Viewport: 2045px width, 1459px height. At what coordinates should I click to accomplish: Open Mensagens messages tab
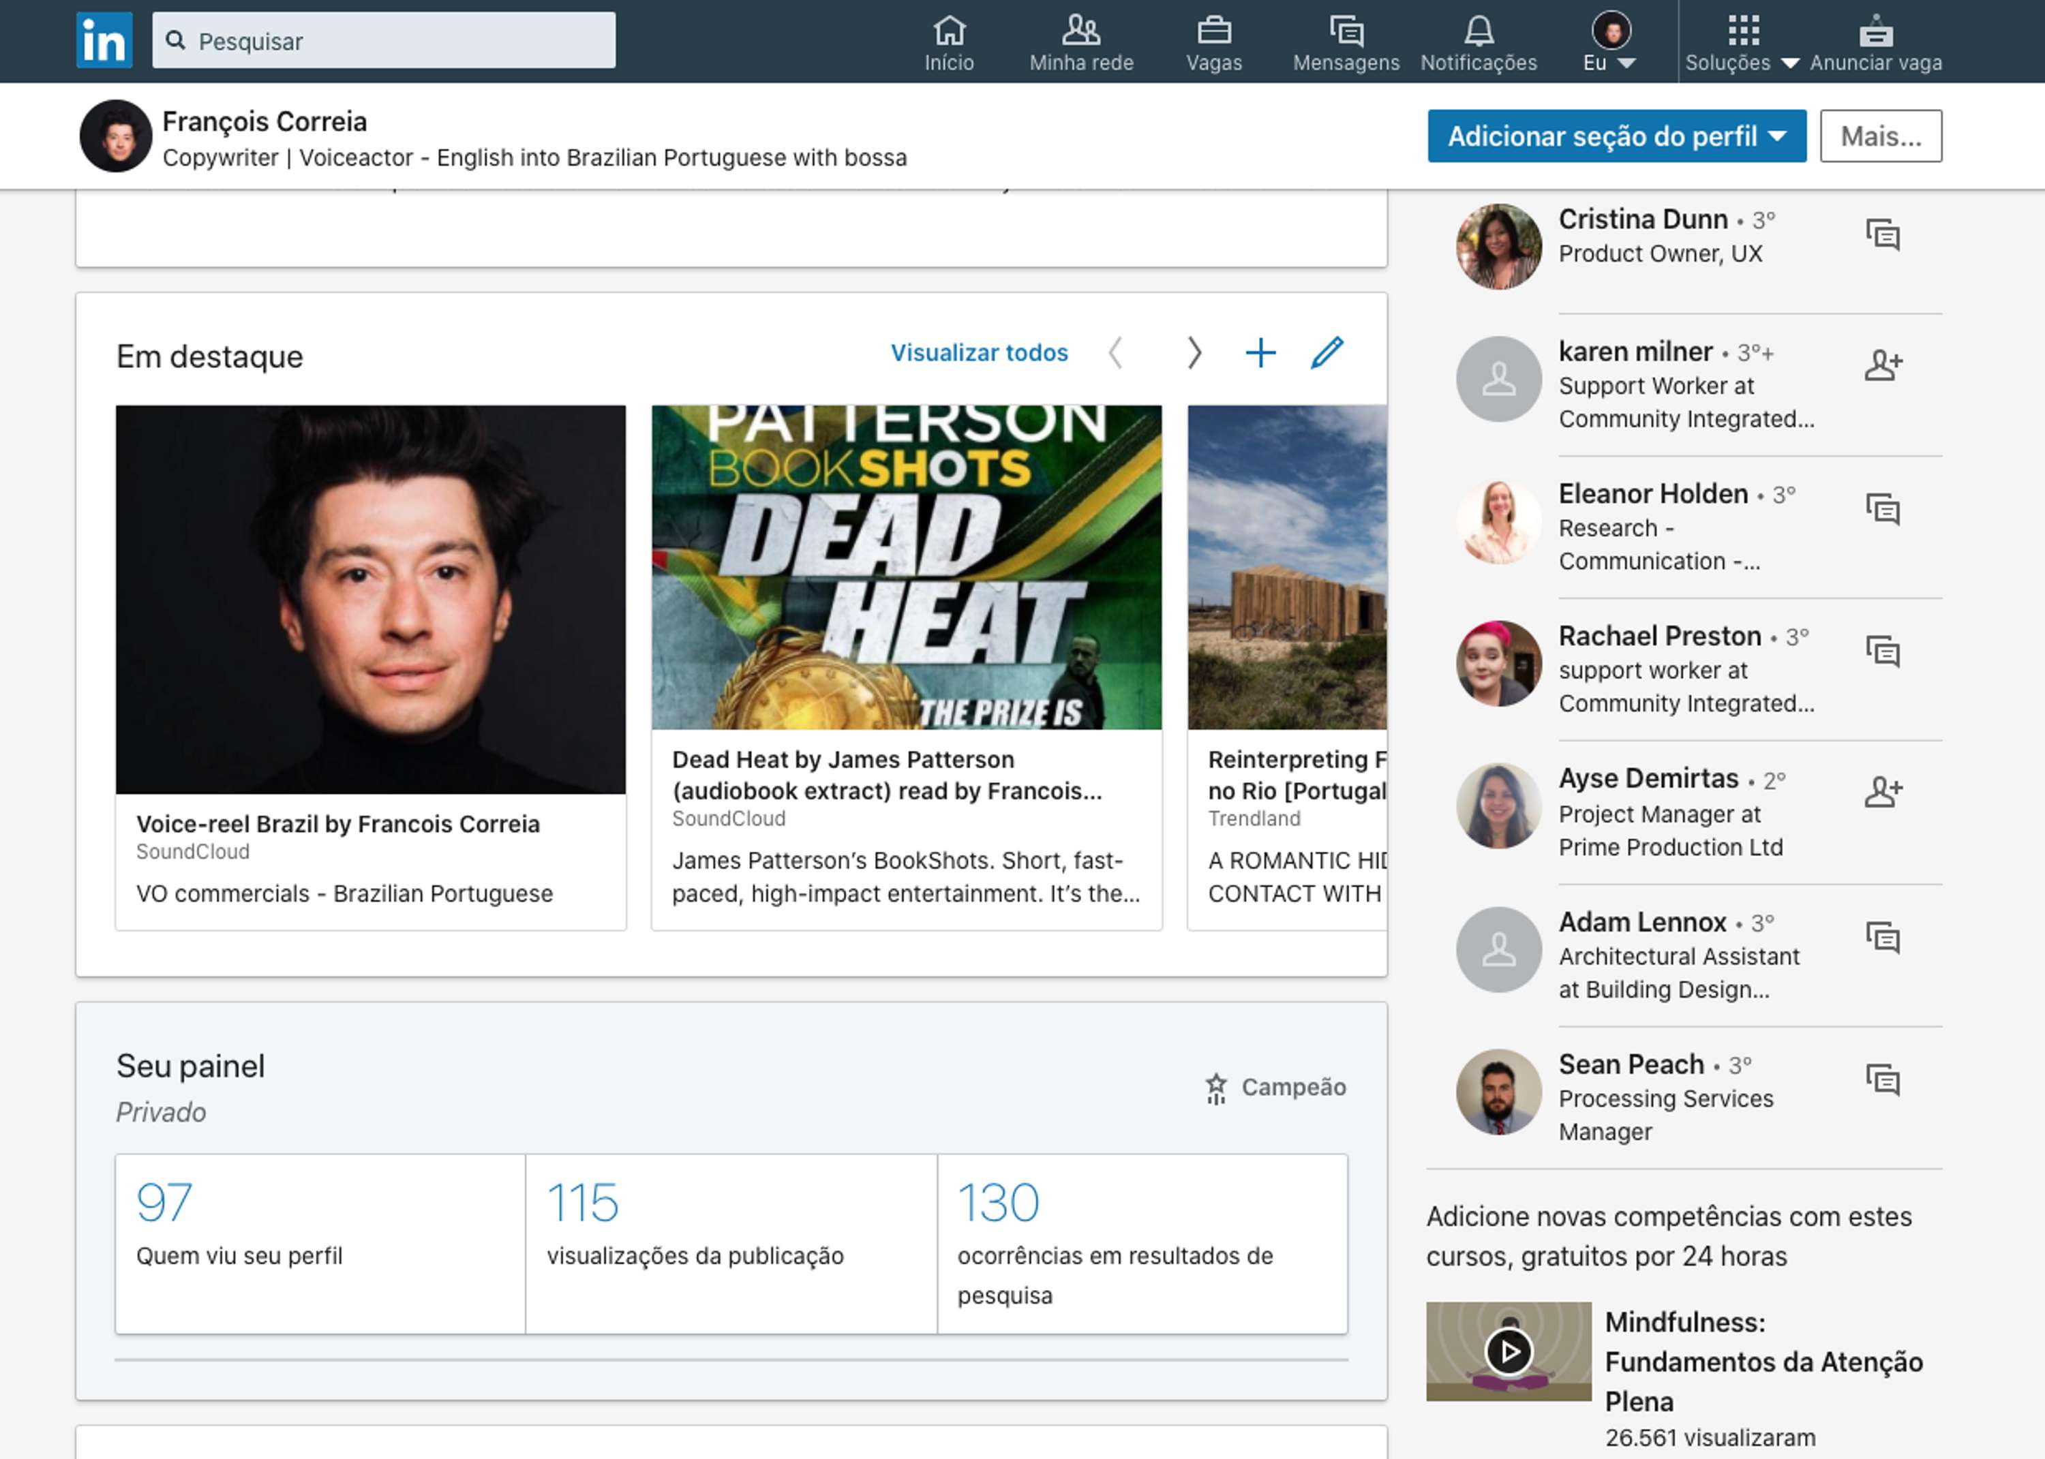click(1346, 43)
